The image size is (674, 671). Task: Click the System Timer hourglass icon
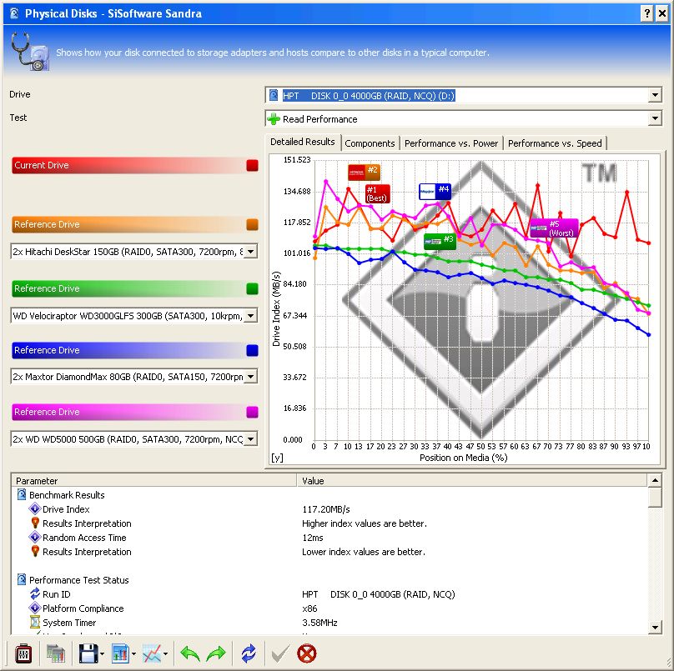pos(35,622)
